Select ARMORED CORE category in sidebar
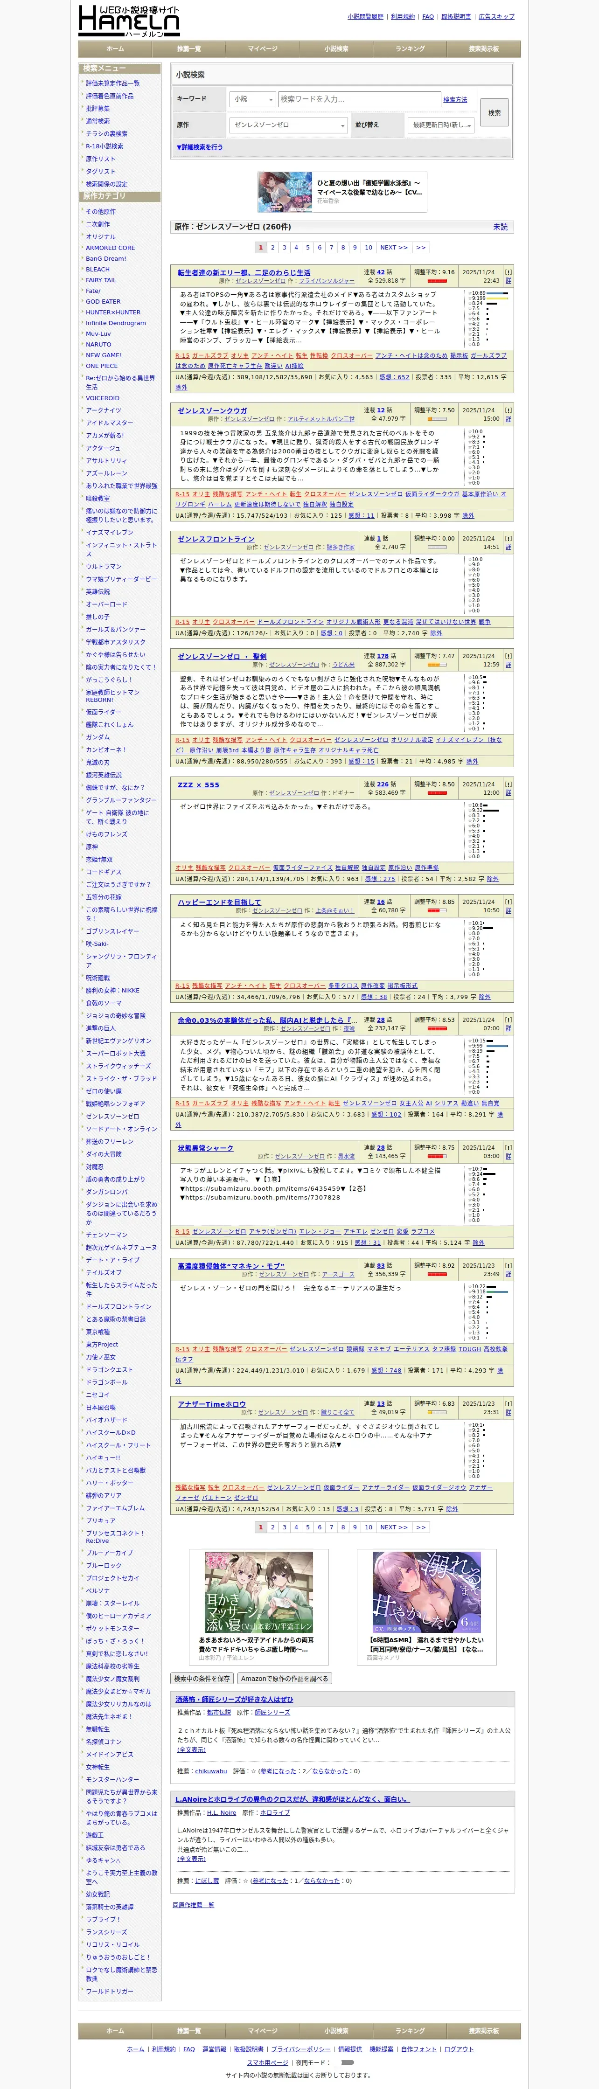 pos(111,248)
